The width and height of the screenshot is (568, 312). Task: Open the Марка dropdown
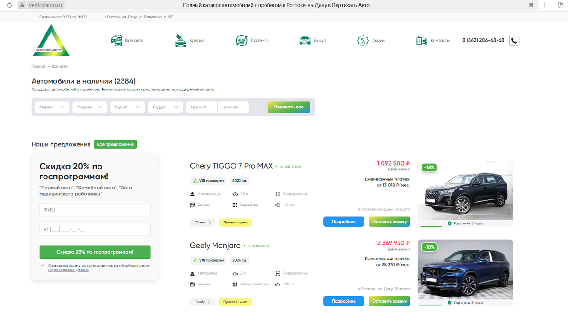pos(52,107)
